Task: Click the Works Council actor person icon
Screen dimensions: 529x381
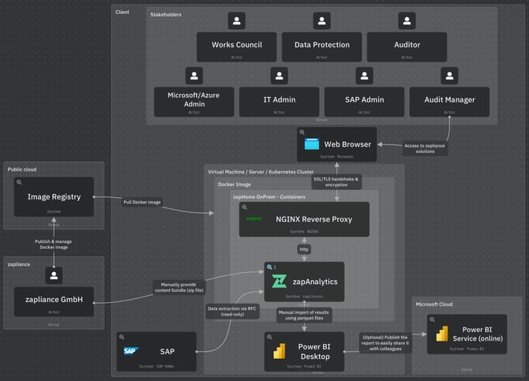Action: pos(237,21)
